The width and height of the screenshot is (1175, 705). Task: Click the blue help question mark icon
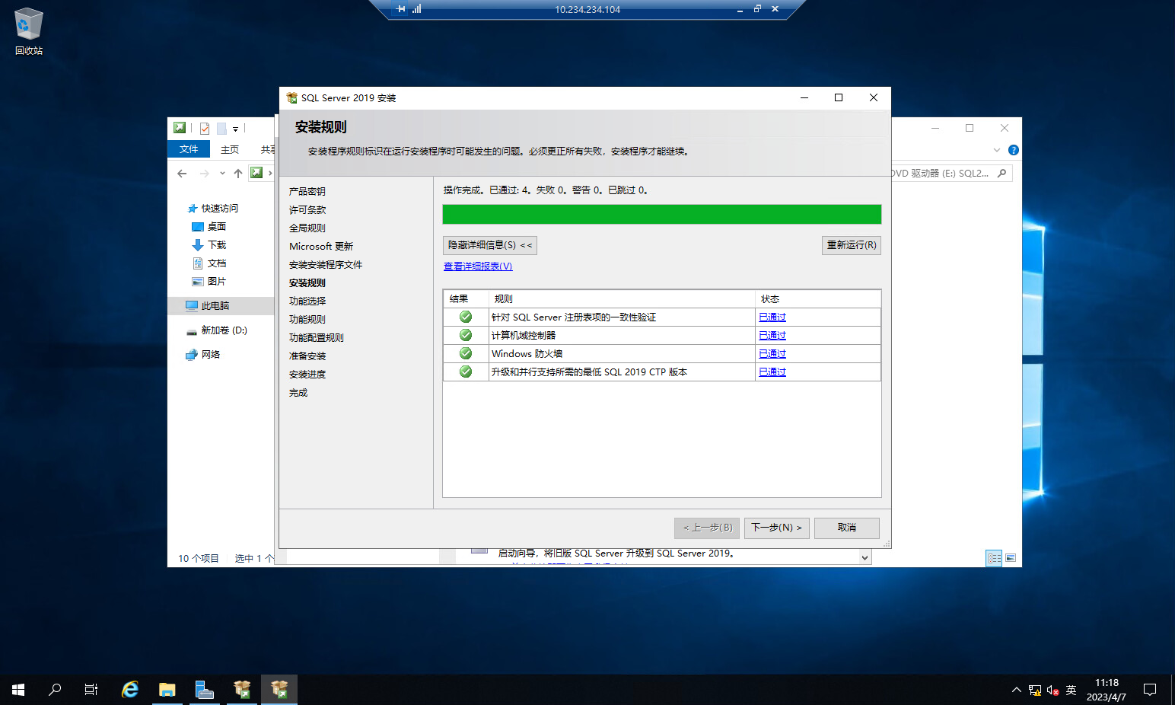click(x=1013, y=150)
